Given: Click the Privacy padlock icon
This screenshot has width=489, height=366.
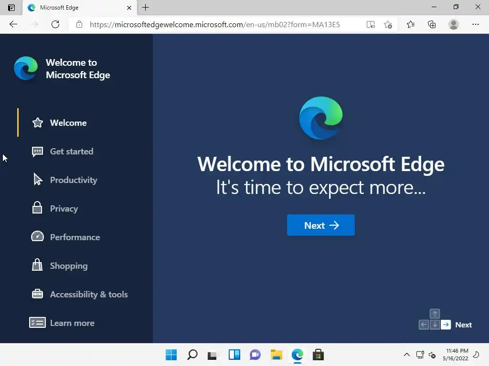Looking at the screenshot, I should coord(37,208).
